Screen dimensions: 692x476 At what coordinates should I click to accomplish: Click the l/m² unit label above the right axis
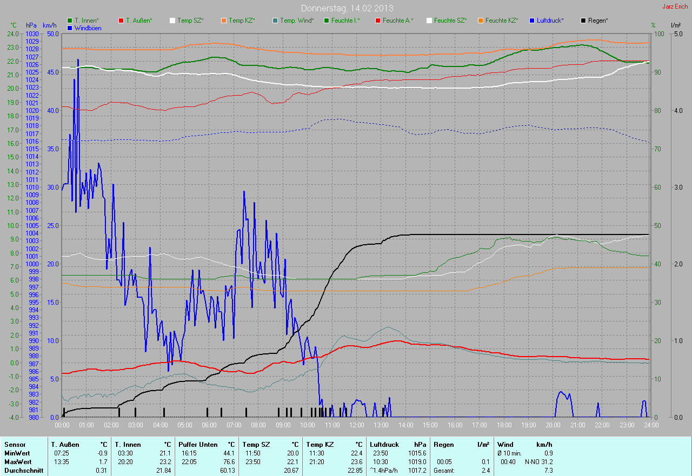click(675, 25)
